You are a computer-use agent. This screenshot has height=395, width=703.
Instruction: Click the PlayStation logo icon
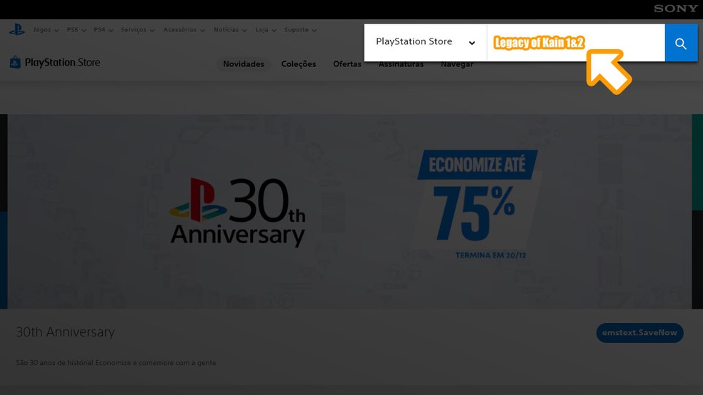(x=17, y=30)
